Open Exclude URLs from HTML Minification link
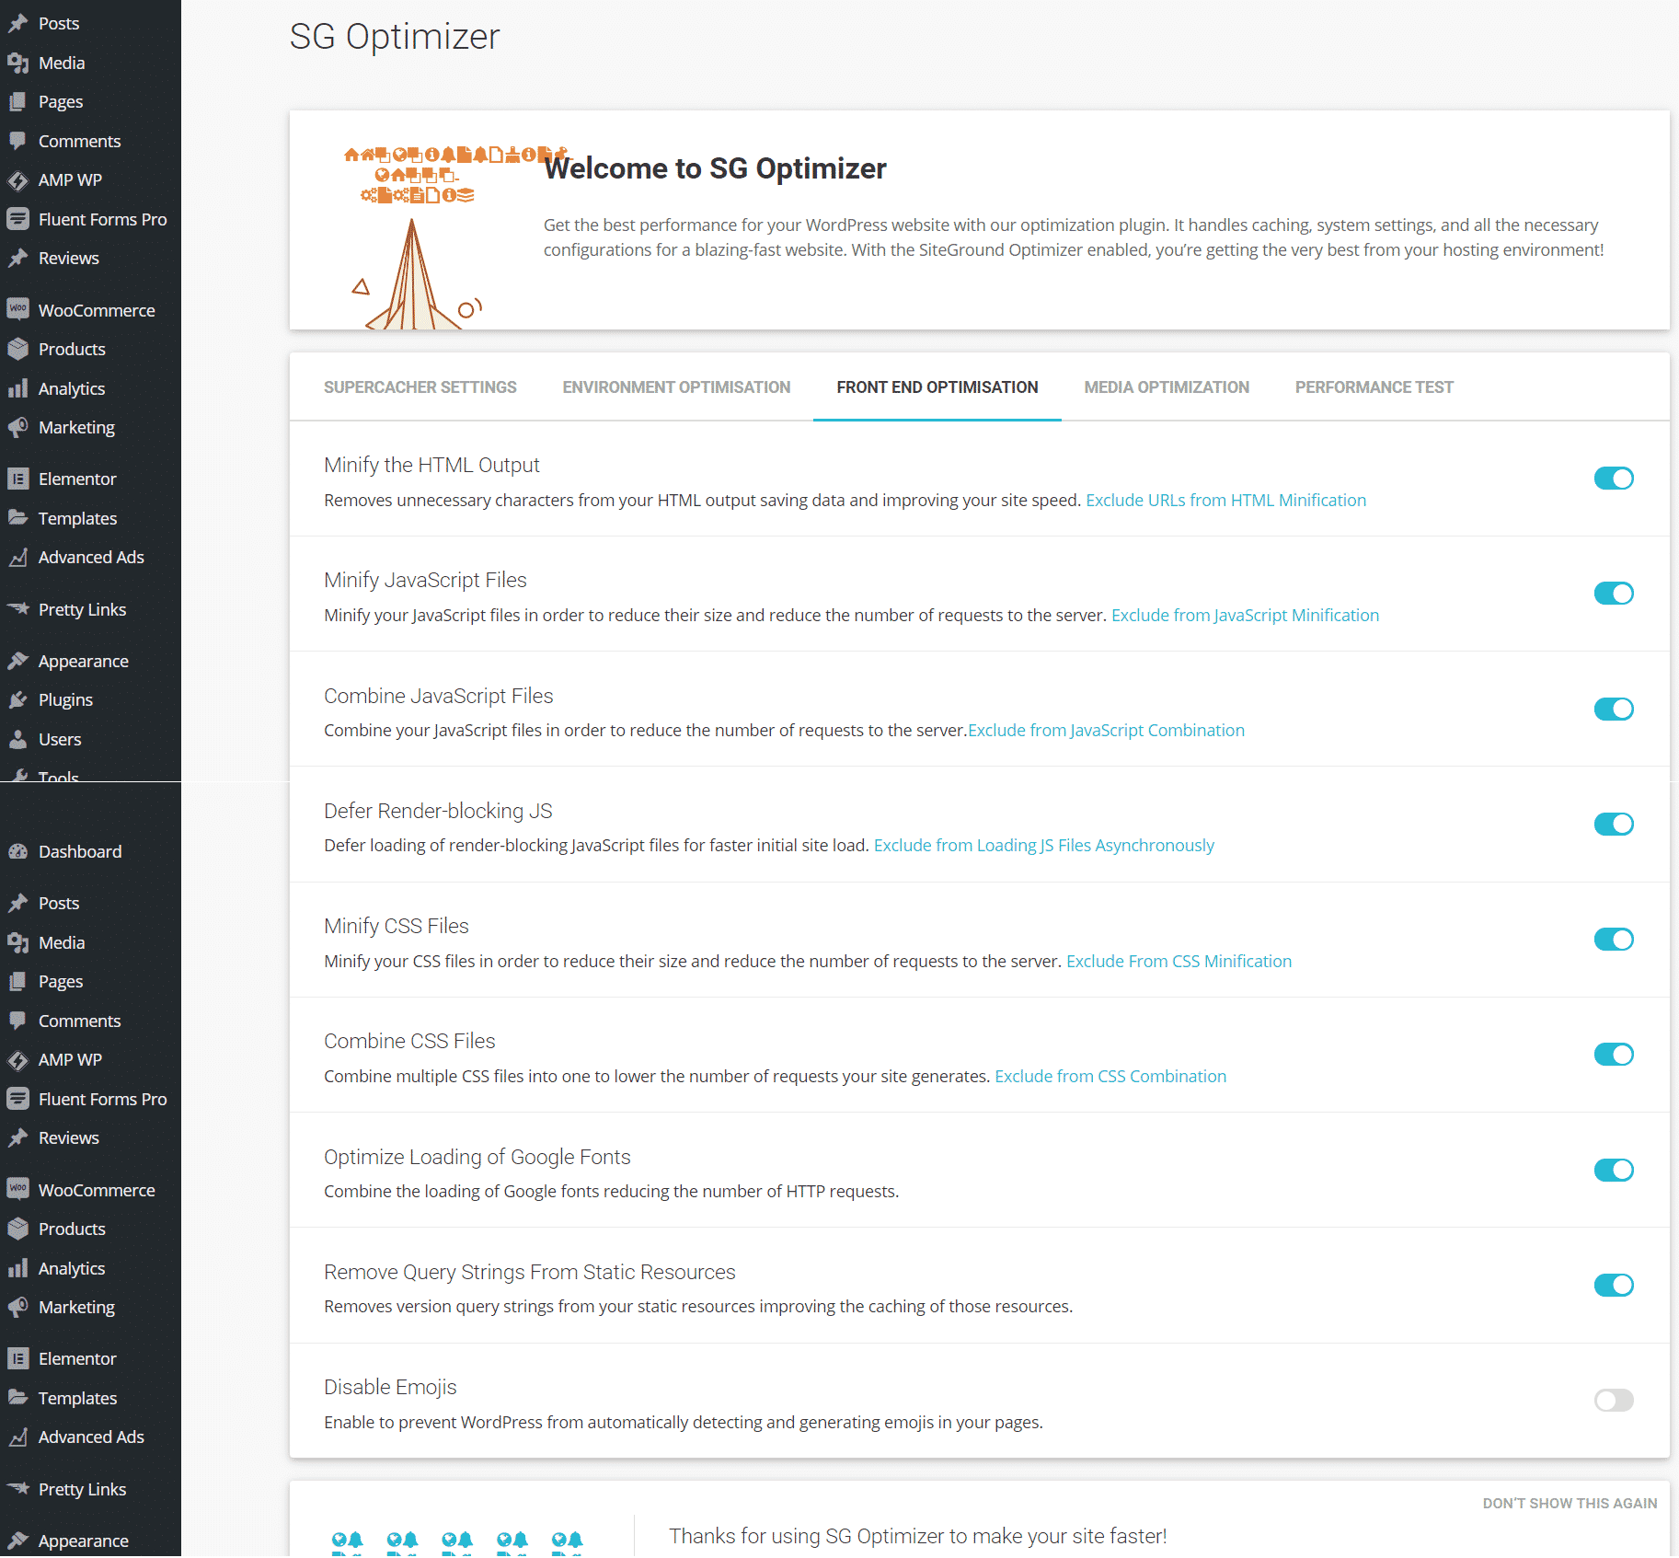This screenshot has width=1679, height=1558. coord(1225,500)
